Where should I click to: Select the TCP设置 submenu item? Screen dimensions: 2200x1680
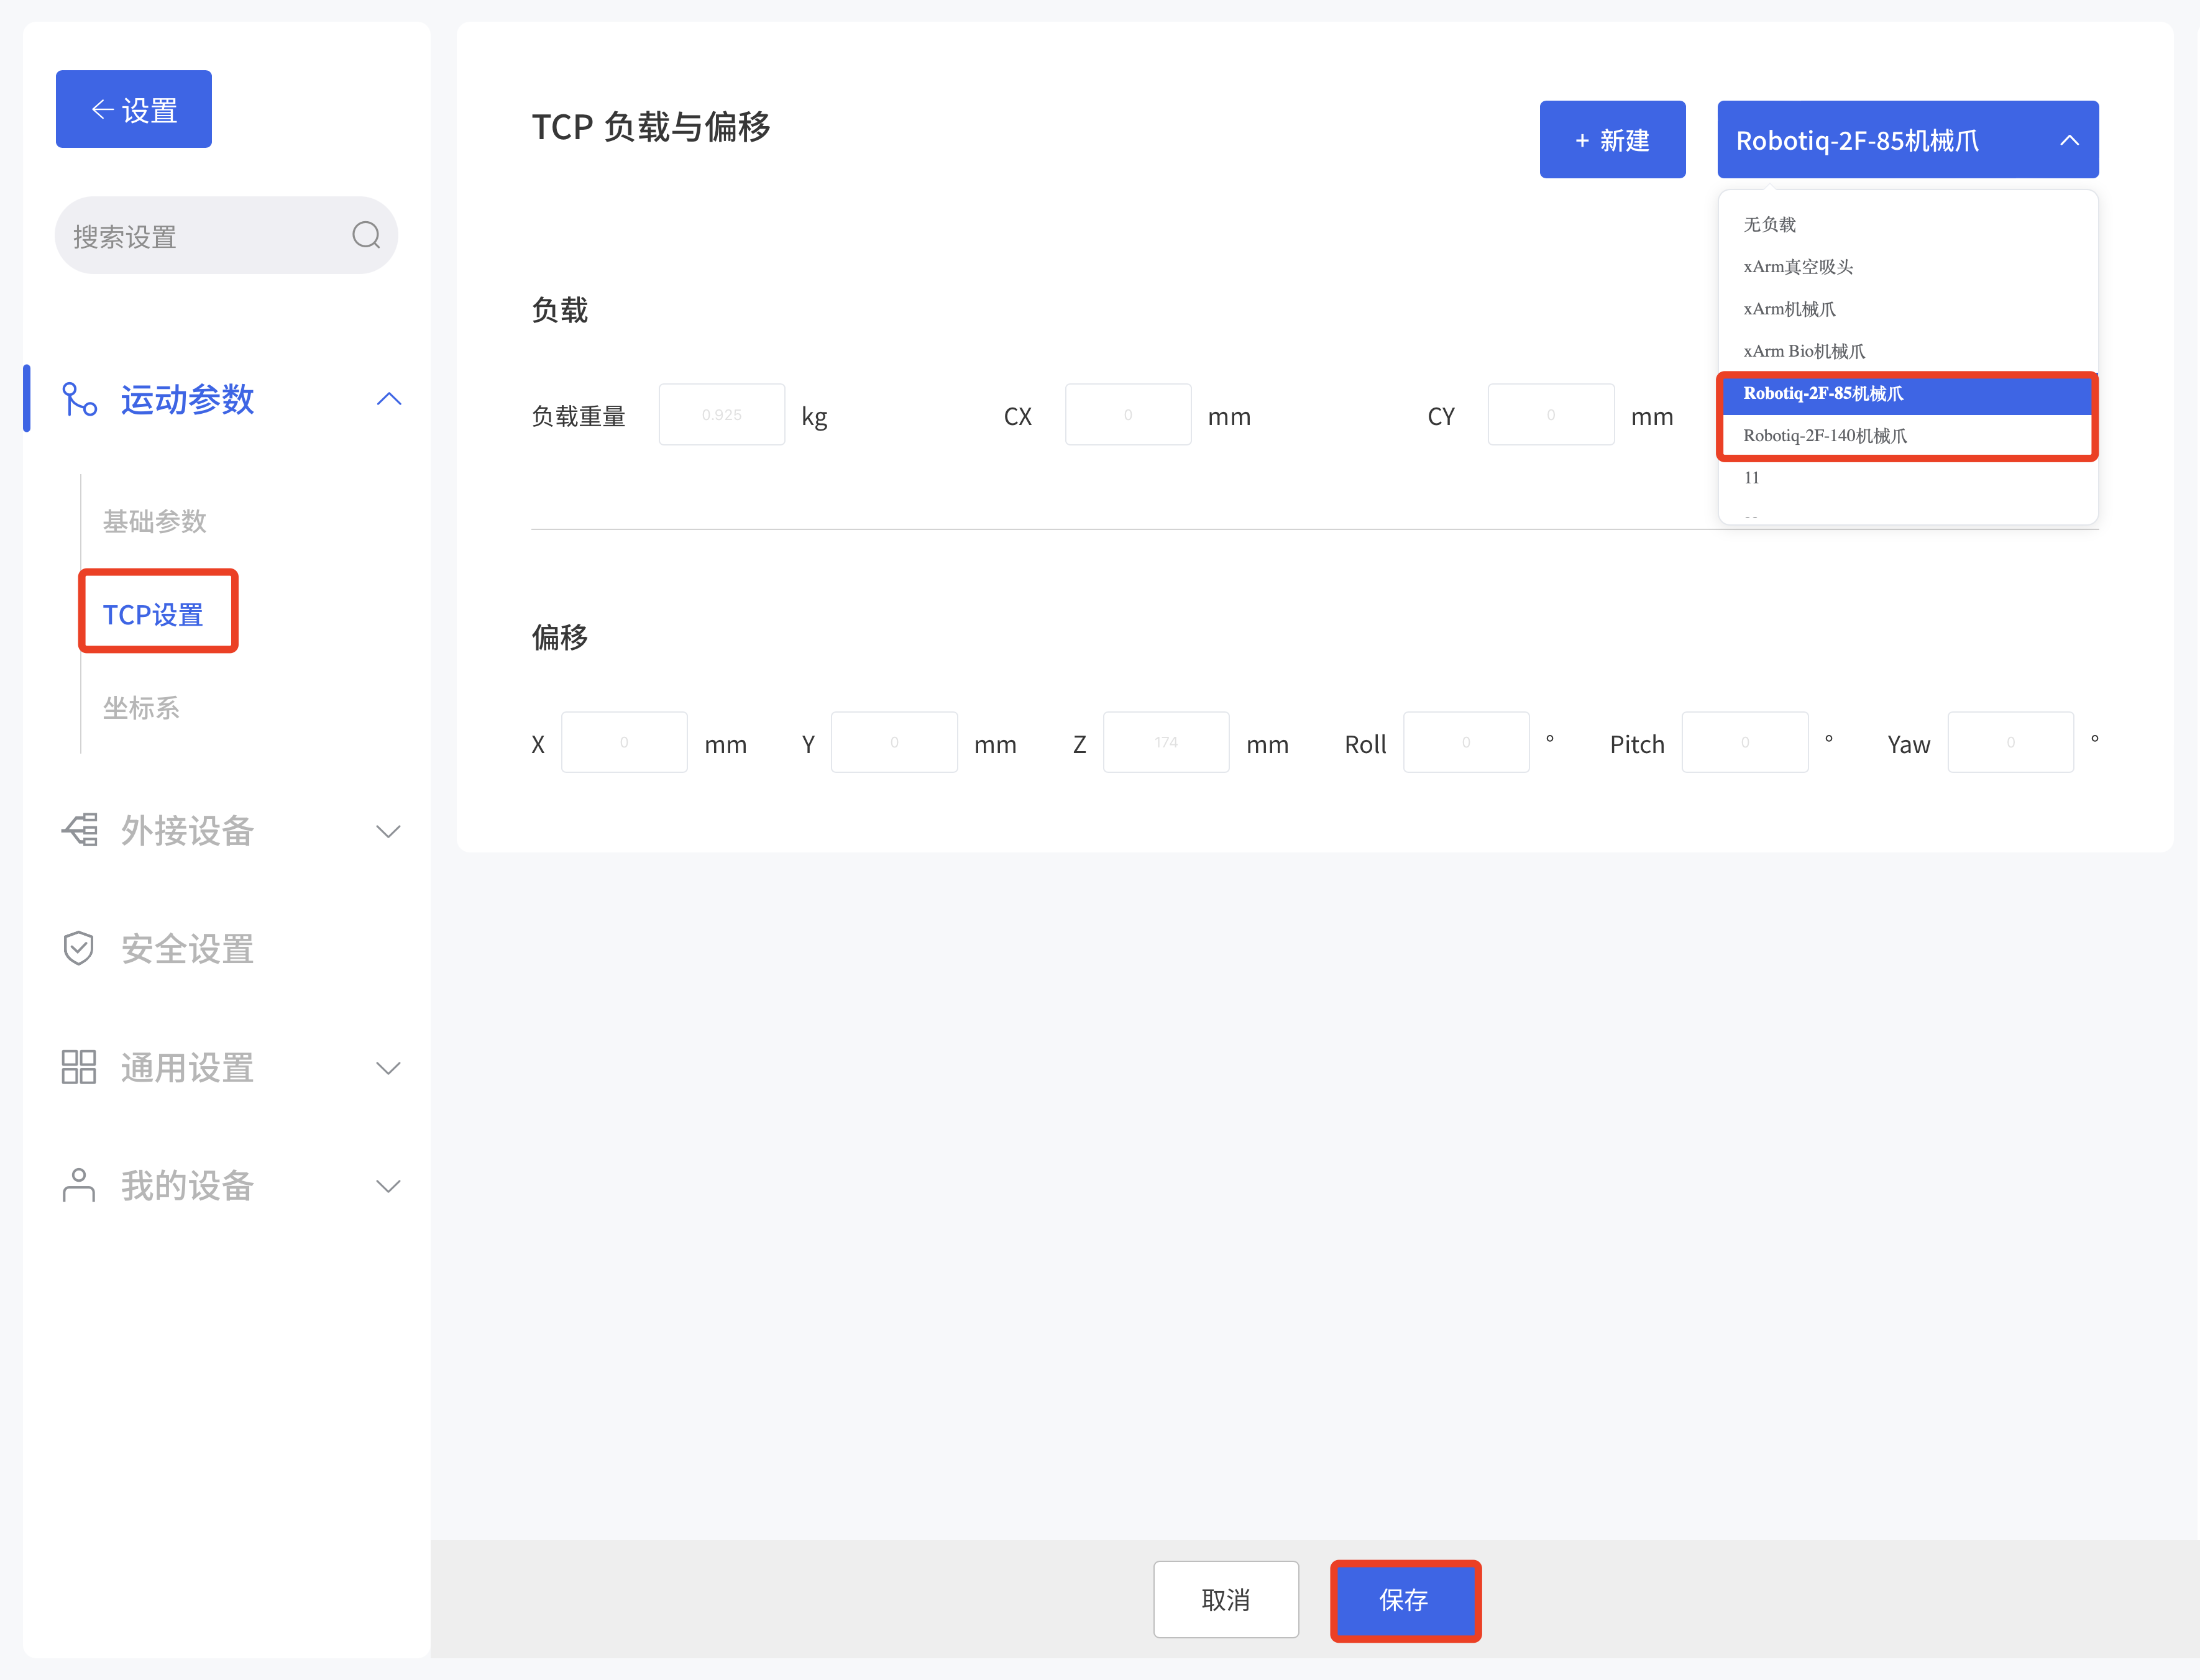154,614
